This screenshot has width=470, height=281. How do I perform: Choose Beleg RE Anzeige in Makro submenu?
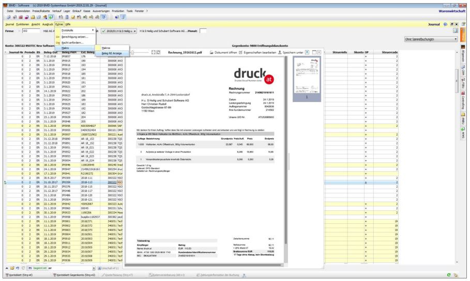(112, 53)
